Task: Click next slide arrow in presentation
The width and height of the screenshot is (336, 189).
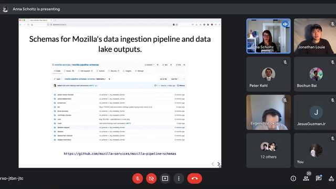Action: [218, 164]
